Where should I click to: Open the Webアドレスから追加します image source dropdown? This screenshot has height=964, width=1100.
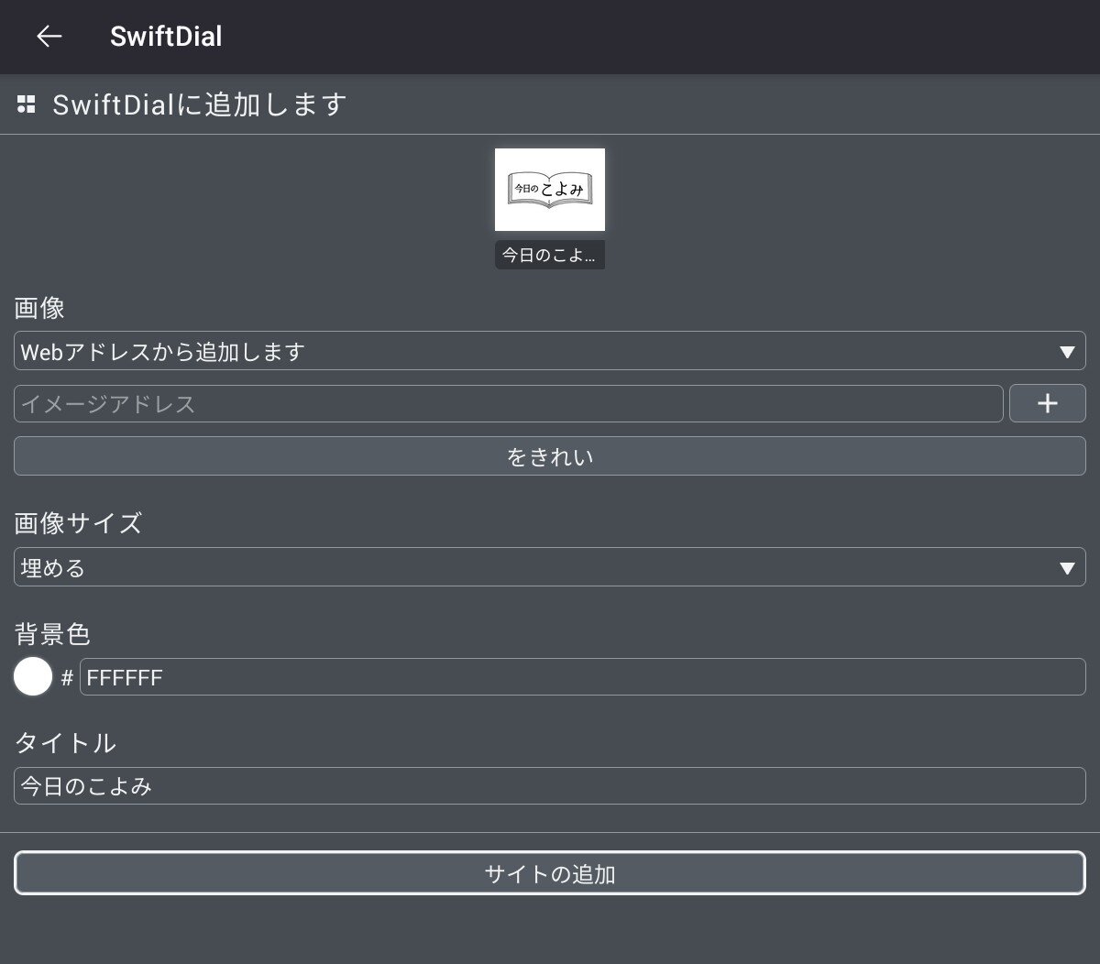(532, 352)
